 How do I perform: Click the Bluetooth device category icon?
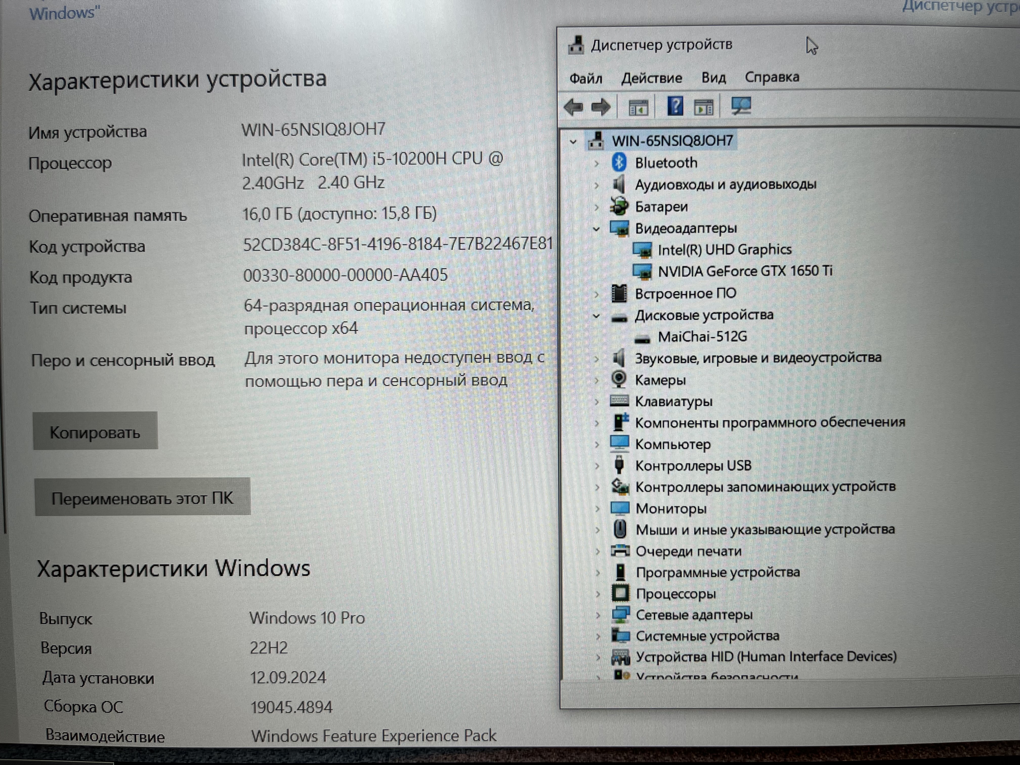pyautogui.click(x=619, y=162)
